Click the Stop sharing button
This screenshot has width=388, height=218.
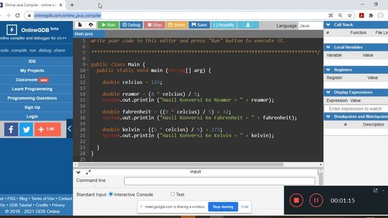pos(223,206)
